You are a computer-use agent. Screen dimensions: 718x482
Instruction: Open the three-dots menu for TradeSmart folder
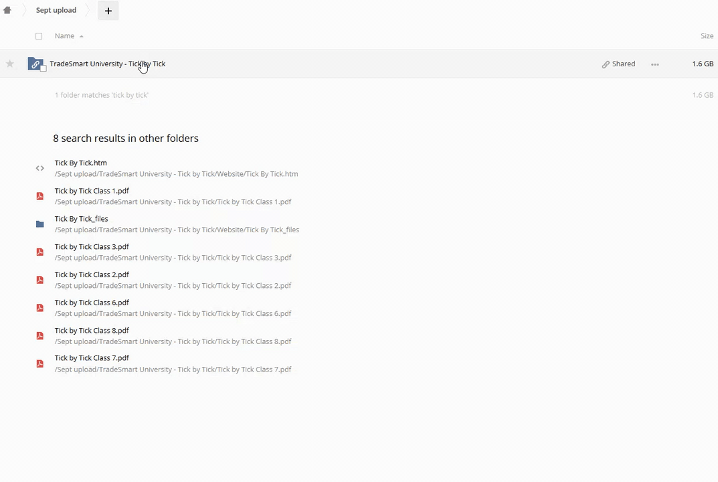coord(654,64)
